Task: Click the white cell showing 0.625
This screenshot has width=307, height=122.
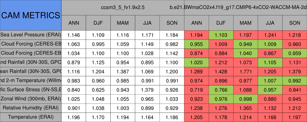Action: (98, 90)
